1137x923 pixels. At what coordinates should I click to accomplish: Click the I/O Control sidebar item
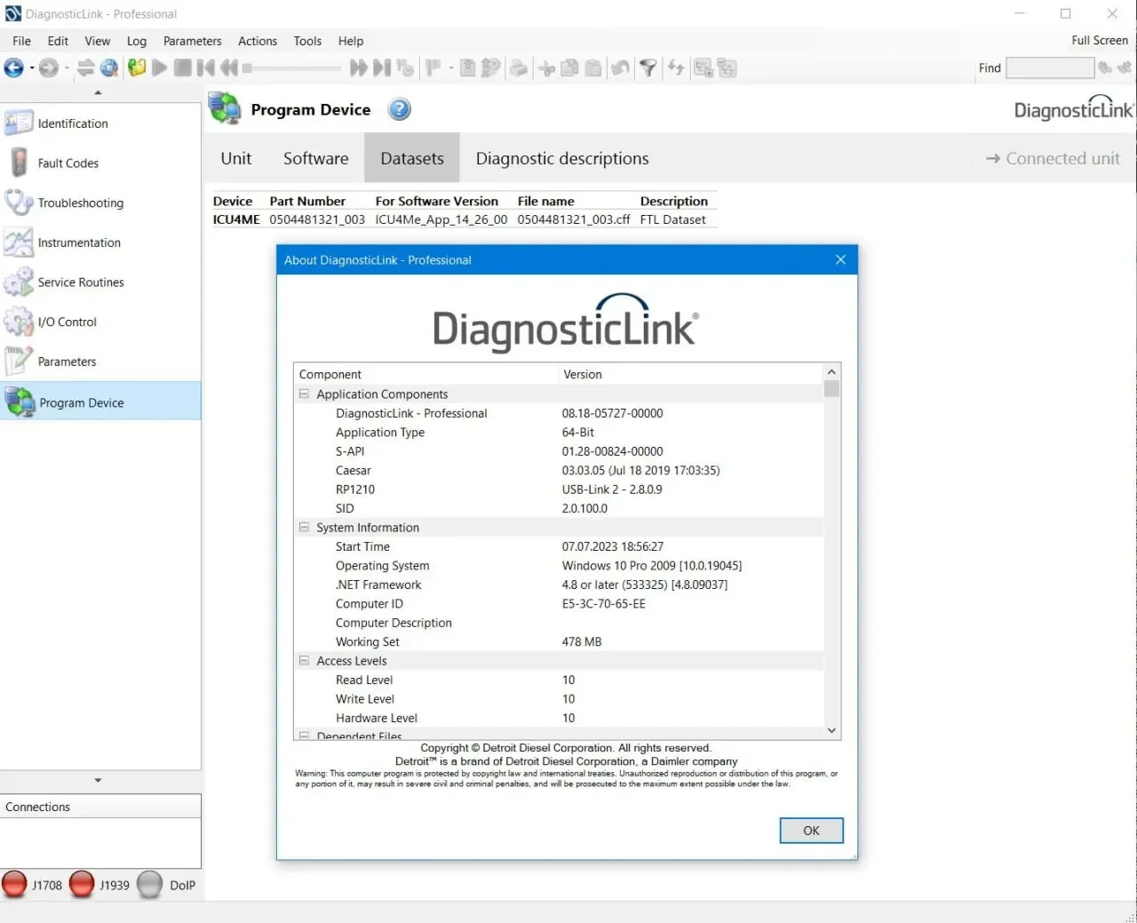pos(67,322)
